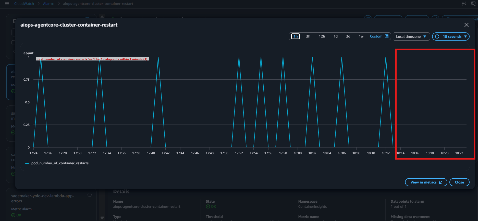Close the alarm graph dialog
Image resolution: width=478 pixels, height=221 pixels.
click(x=466, y=25)
